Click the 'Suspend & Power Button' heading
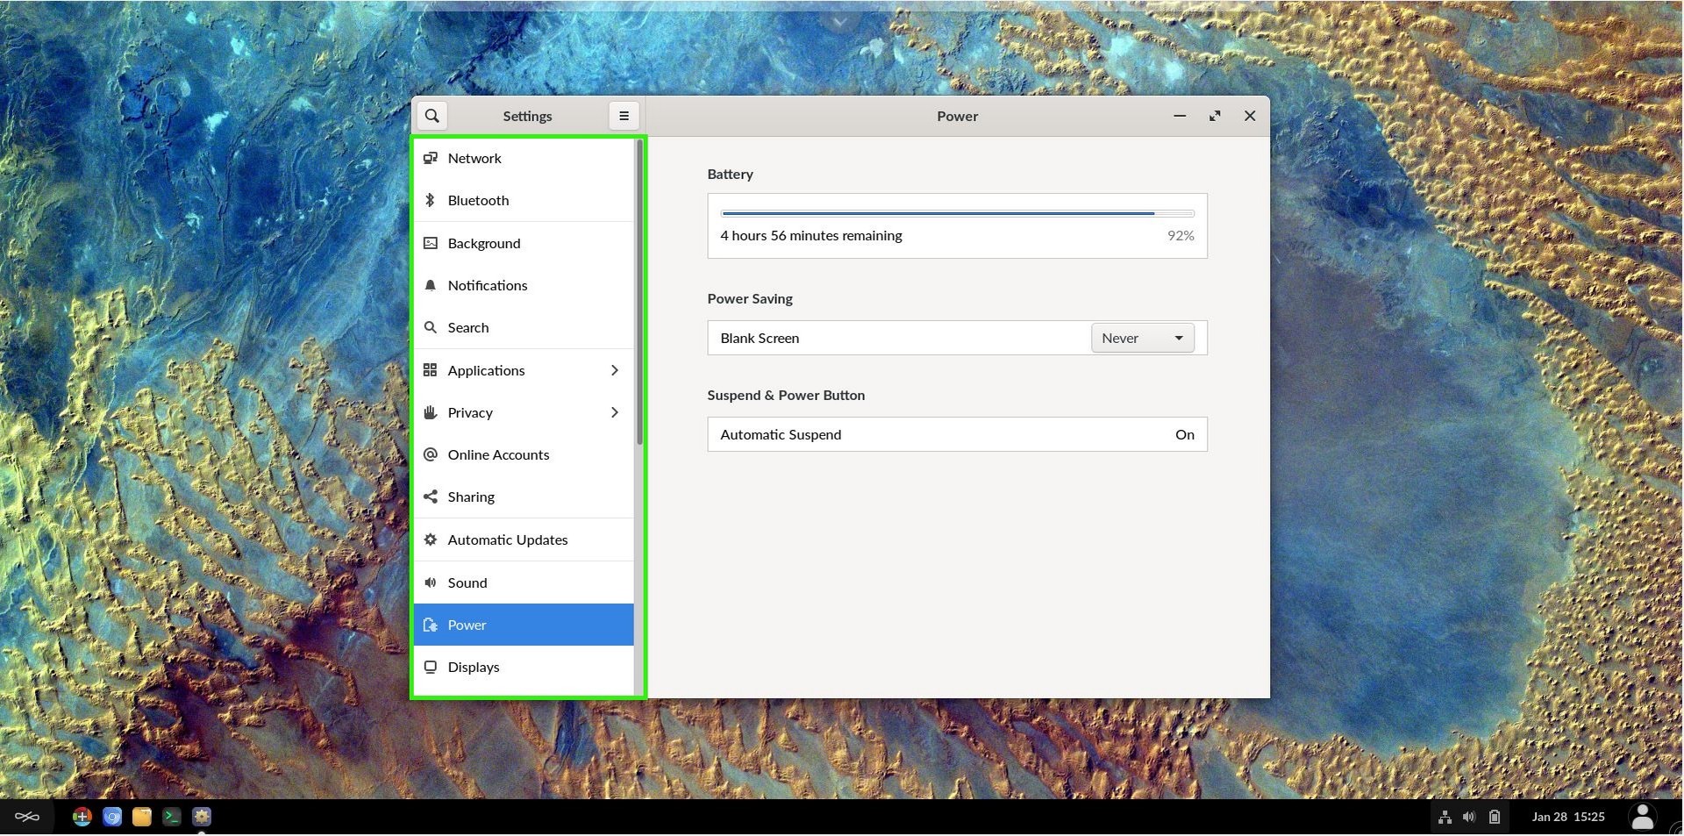This screenshot has height=836, width=1684. (x=786, y=395)
